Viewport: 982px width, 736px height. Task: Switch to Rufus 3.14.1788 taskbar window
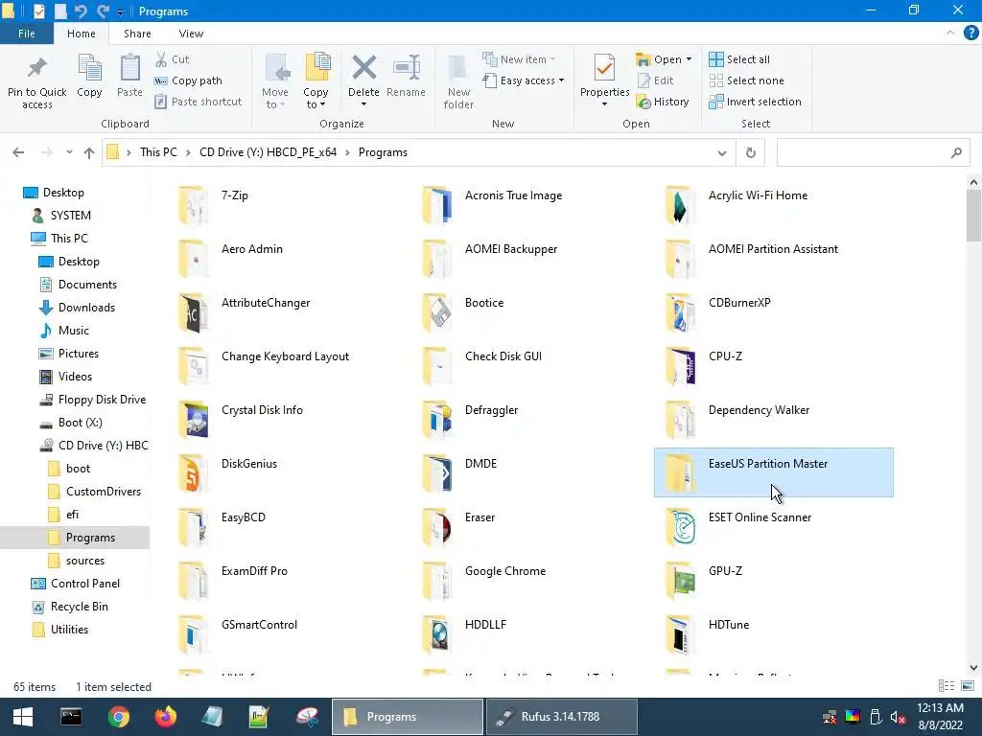[x=562, y=717]
